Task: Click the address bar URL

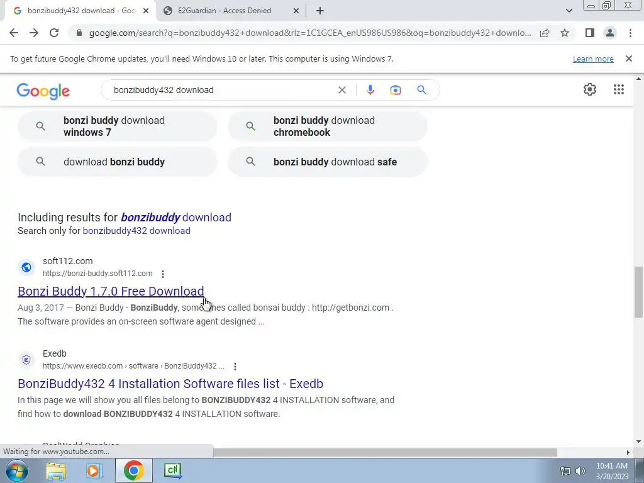Action: (309, 33)
